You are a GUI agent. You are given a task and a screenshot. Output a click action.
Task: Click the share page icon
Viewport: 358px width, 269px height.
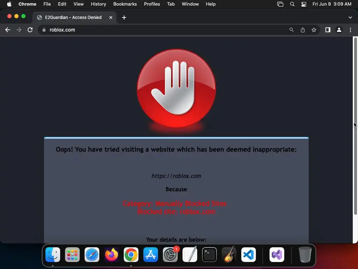tap(302, 30)
